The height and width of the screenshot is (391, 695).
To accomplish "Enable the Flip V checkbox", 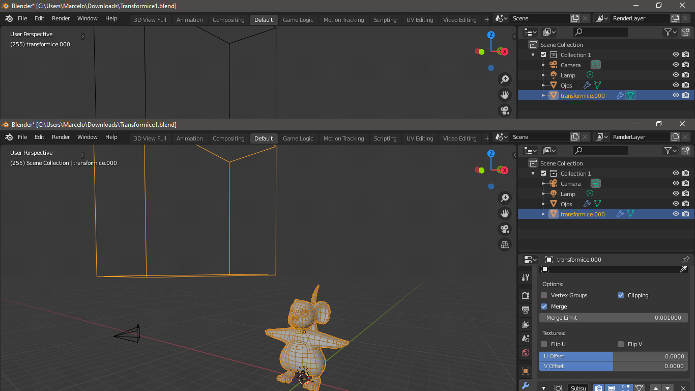I will click(621, 344).
